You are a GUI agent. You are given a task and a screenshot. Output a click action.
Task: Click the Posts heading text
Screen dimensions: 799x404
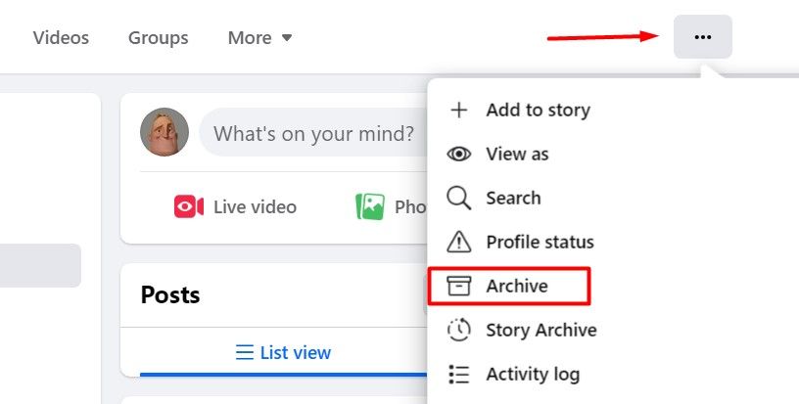click(170, 294)
